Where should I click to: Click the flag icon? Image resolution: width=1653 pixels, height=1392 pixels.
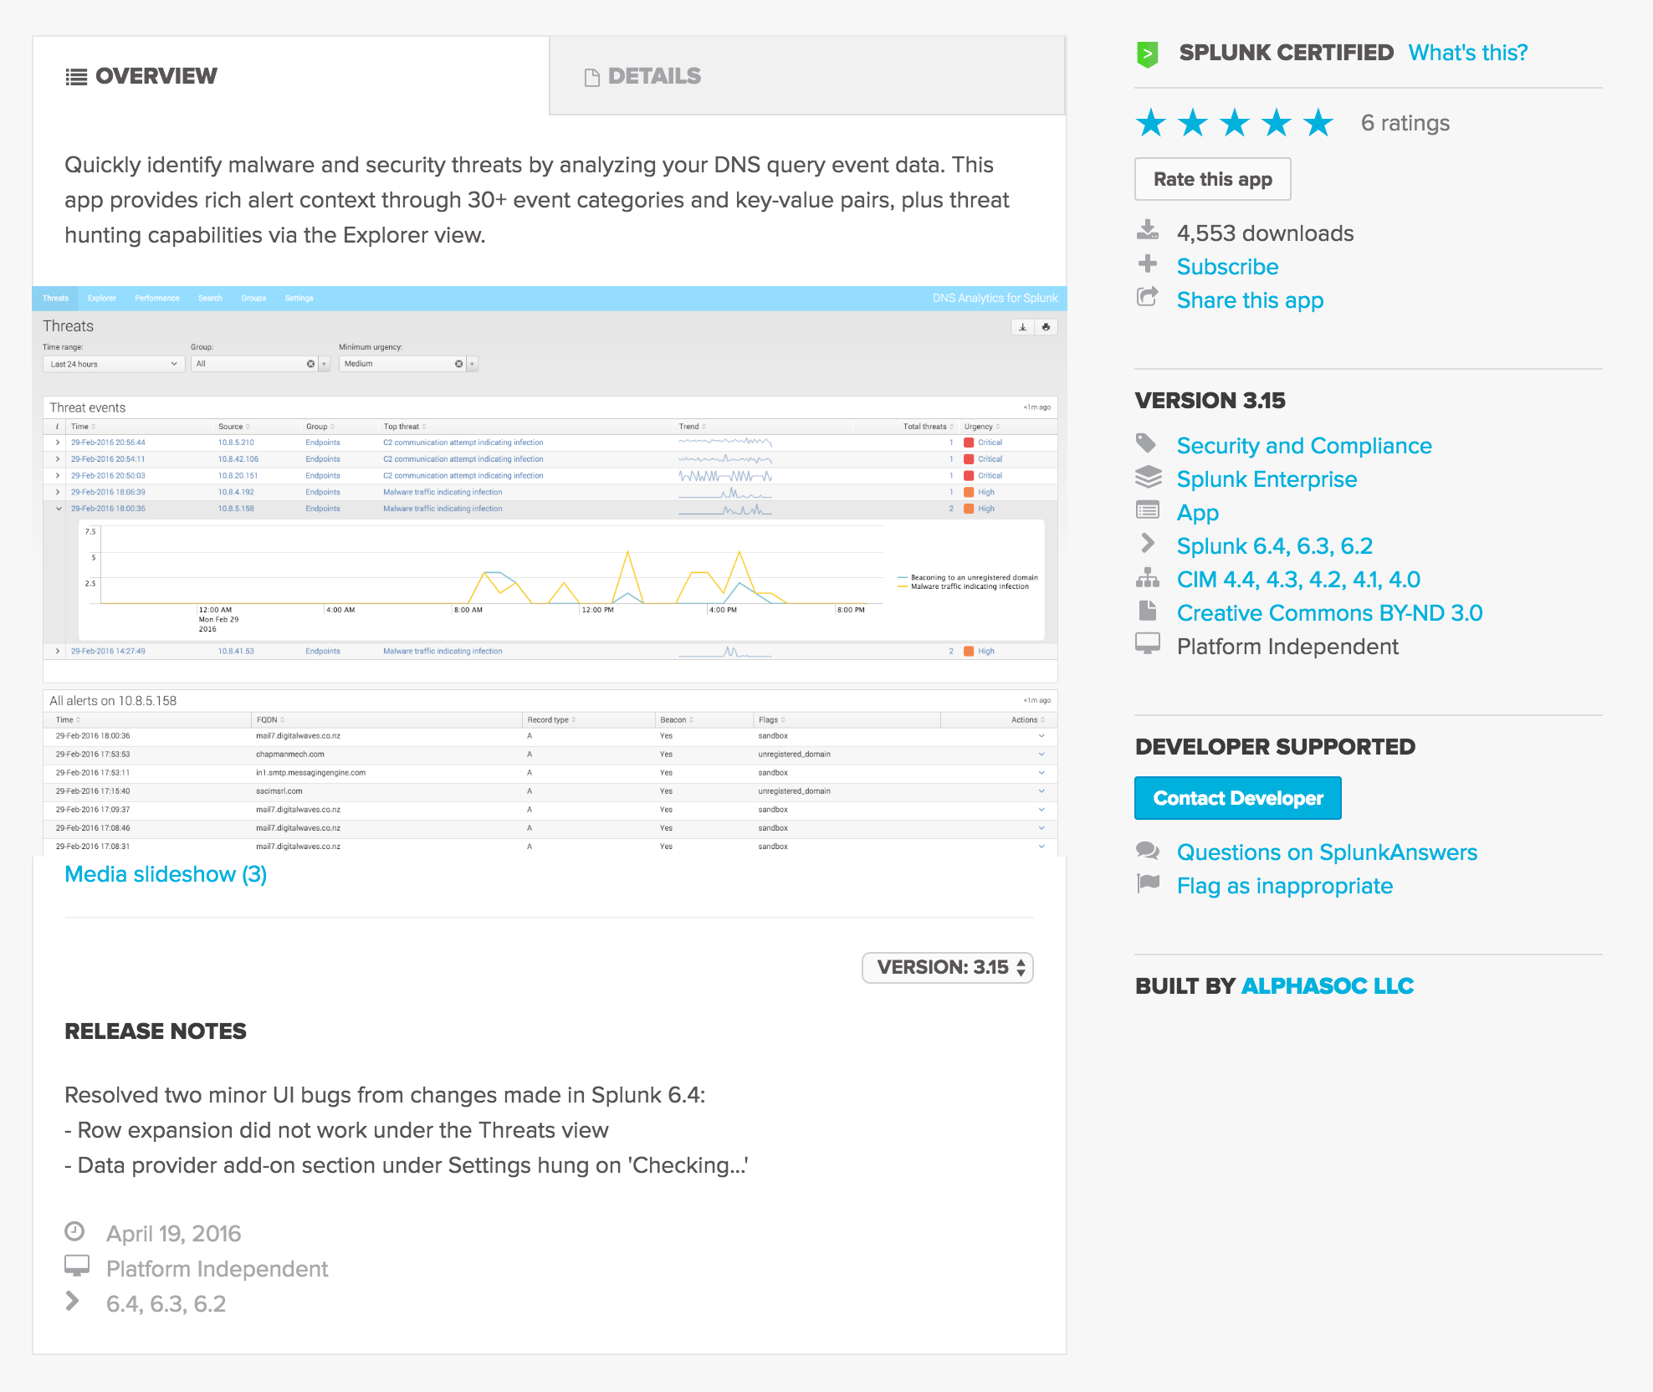[1148, 883]
